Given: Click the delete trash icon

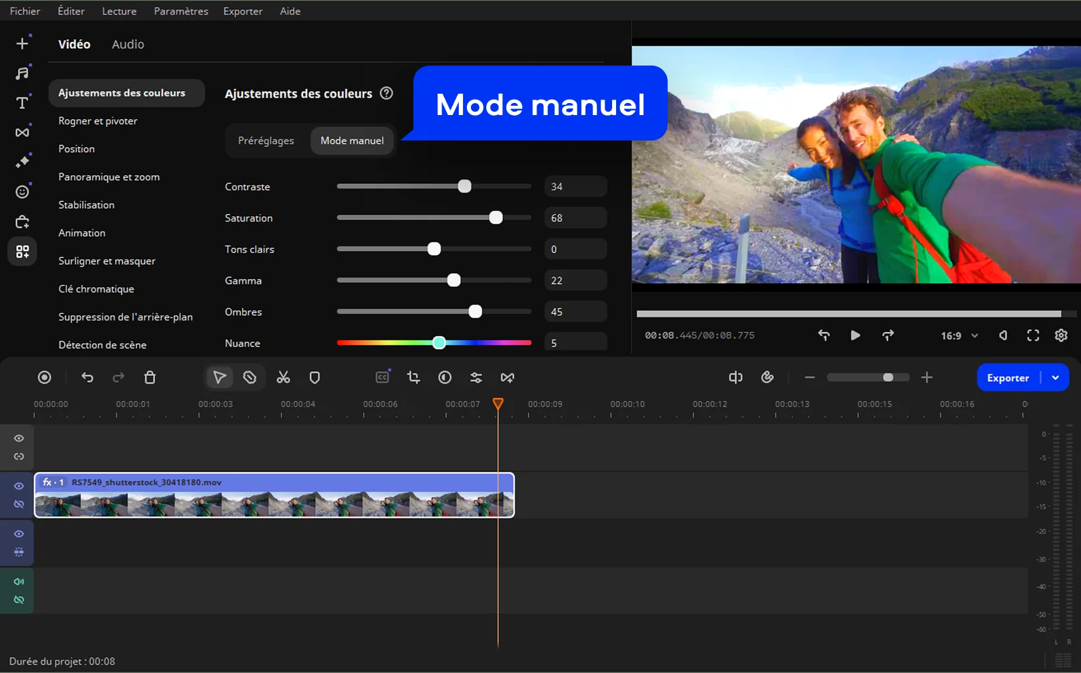Looking at the screenshot, I should [x=150, y=377].
